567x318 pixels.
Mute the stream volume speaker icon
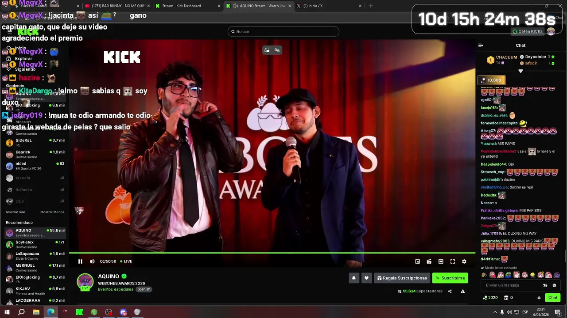tap(92, 261)
